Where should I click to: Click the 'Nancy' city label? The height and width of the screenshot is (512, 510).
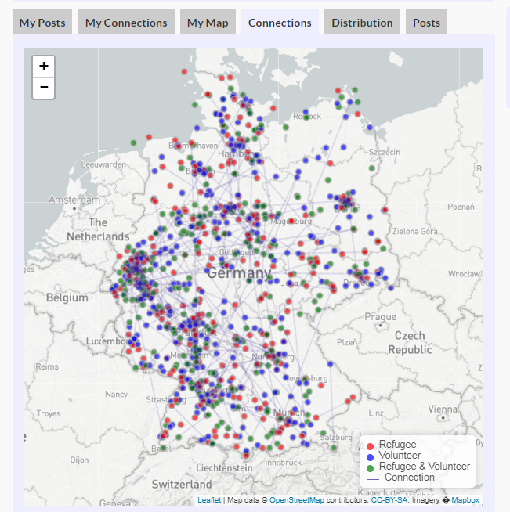(116, 395)
